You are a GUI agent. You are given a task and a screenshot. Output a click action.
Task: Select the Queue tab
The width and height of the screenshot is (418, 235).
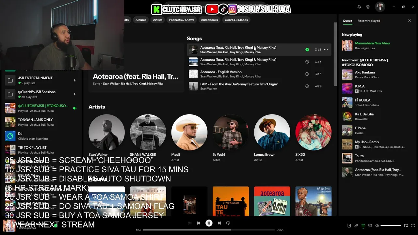click(347, 21)
